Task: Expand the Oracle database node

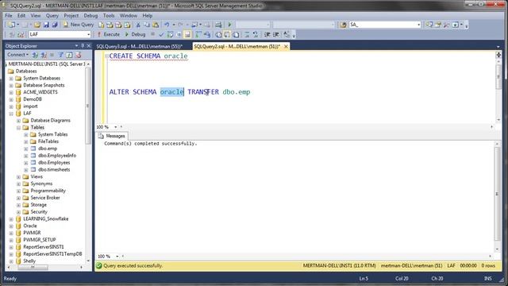Action: (x=11, y=226)
